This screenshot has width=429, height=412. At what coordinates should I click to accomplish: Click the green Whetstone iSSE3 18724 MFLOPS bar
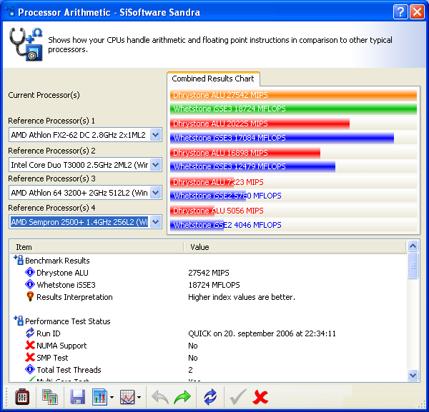pyautogui.click(x=293, y=109)
